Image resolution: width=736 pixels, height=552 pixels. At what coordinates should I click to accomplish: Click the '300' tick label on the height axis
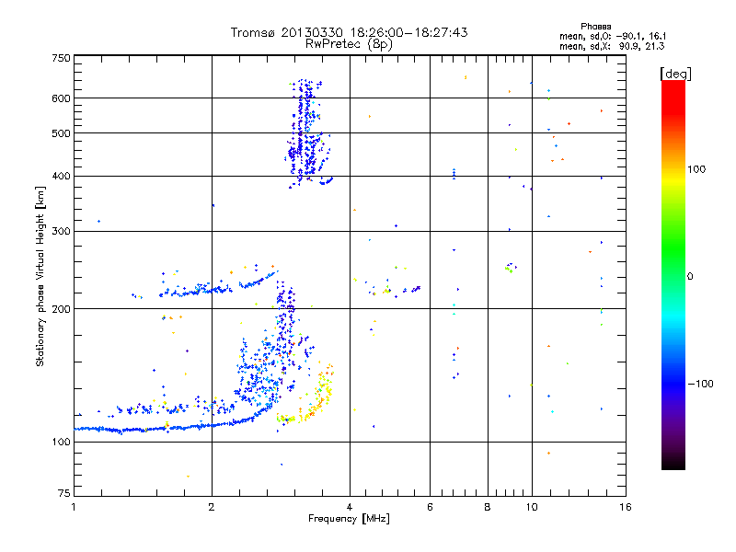pyautogui.click(x=61, y=232)
